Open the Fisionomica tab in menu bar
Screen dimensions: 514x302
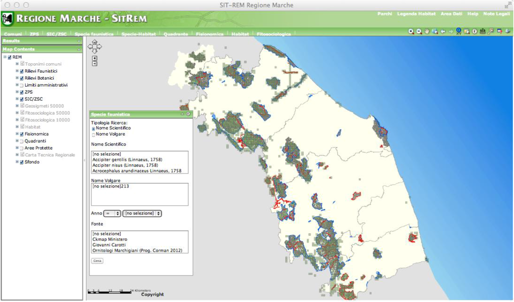pyautogui.click(x=210, y=34)
